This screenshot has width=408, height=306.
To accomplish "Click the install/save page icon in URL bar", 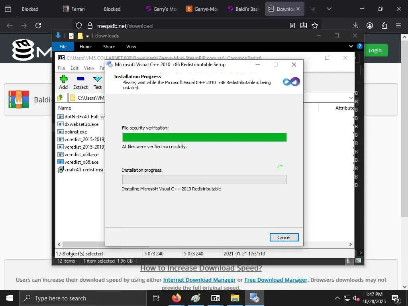I will pos(303,25).
